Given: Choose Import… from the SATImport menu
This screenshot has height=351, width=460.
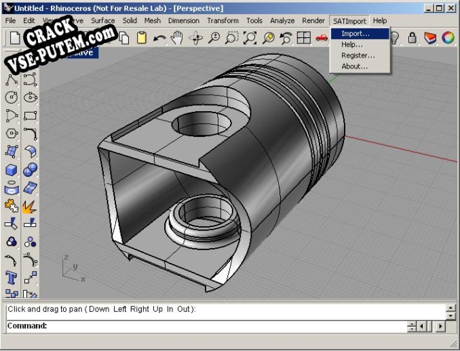Looking at the screenshot, I should coord(356,33).
